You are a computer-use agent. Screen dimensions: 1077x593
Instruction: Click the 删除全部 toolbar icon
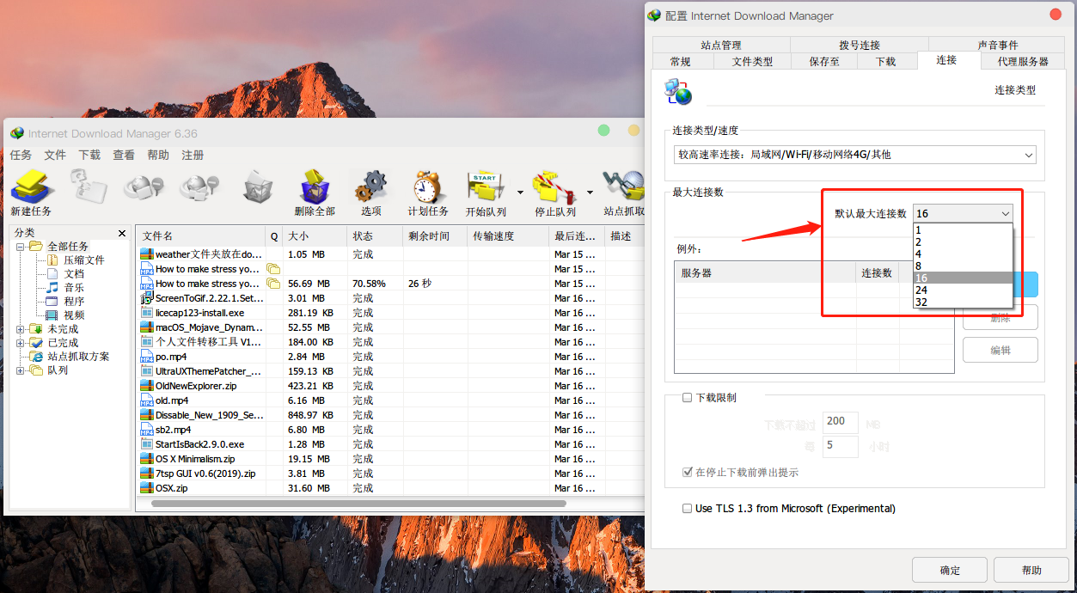coord(315,186)
